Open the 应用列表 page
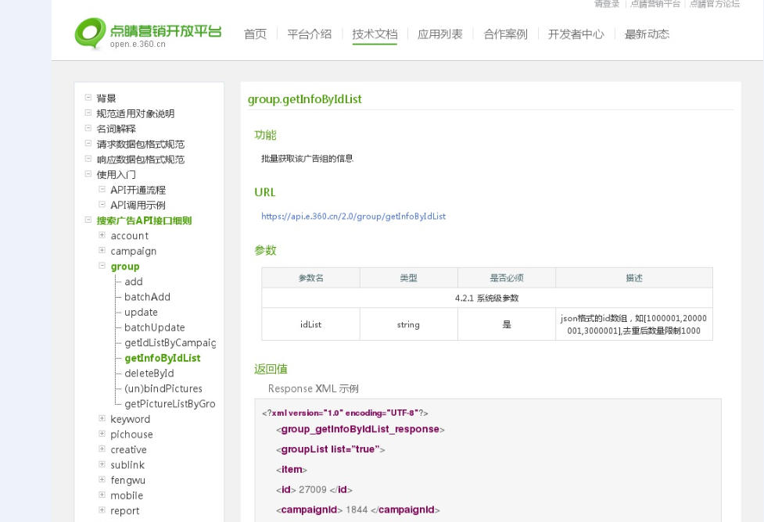Screen dimensions: 764x522 (x=439, y=34)
